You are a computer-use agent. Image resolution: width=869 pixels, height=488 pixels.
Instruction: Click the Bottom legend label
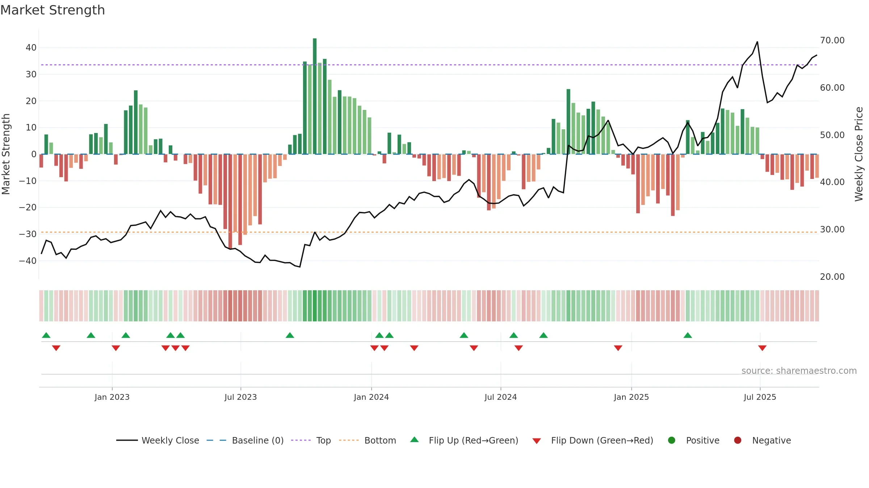[x=380, y=440]
